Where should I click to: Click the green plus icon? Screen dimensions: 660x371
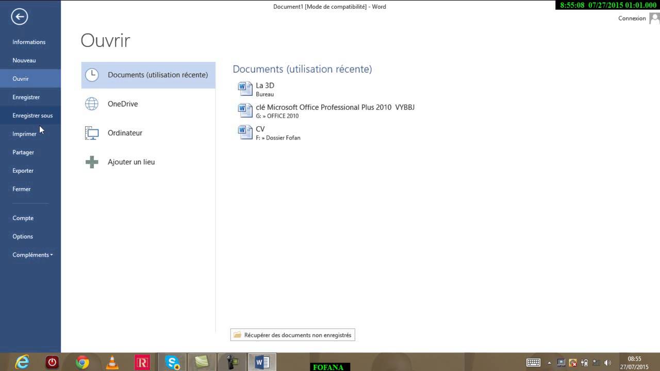(92, 162)
